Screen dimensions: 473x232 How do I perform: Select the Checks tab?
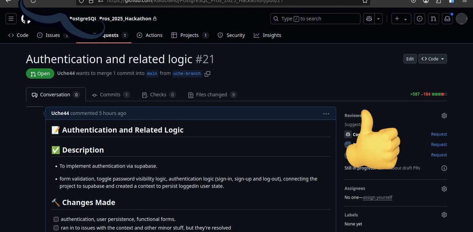coord(158,94)
